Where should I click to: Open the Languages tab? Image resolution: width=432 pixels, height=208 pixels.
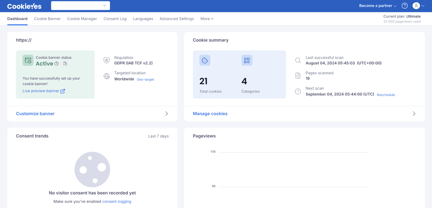click(x=143, y=19)
